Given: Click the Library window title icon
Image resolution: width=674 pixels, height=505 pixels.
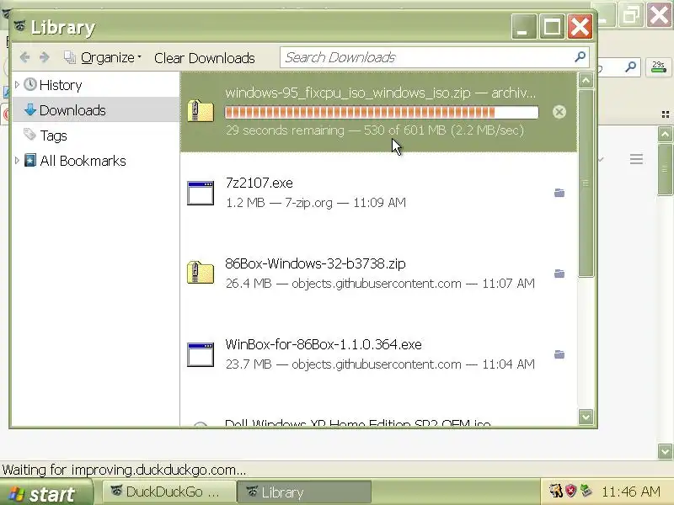Looking at the screenshot, I should (x=19, y=26).
